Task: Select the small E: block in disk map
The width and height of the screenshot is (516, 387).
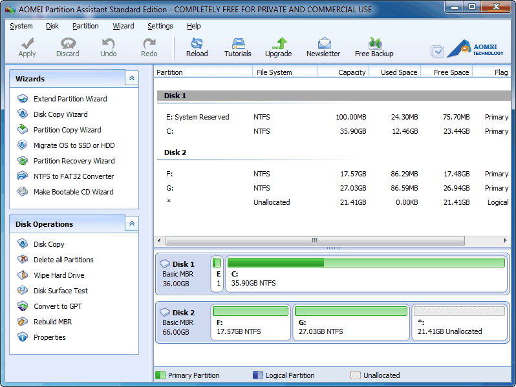Action: coord(217,274)
